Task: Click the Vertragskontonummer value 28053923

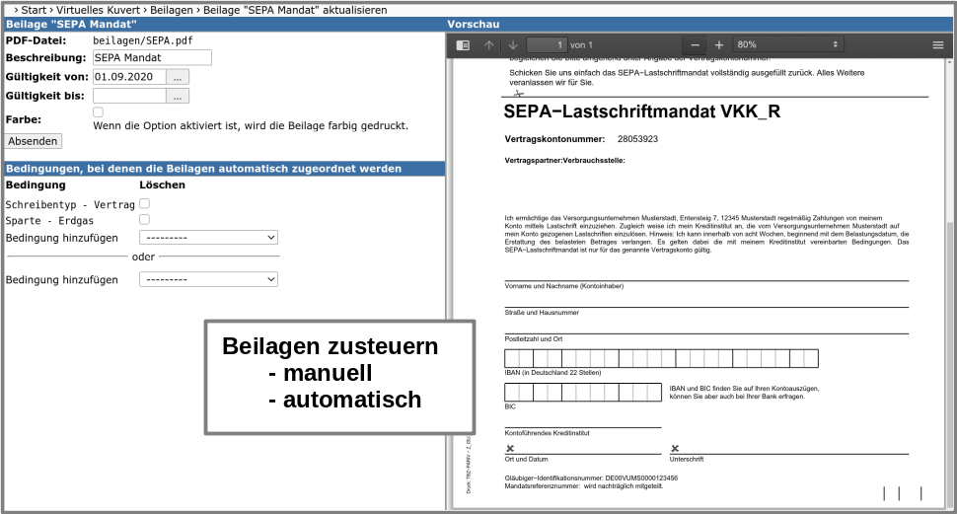Action: [637, 139]
